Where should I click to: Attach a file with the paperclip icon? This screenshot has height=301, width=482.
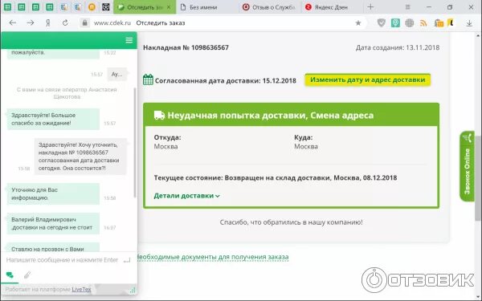point(27,275)
